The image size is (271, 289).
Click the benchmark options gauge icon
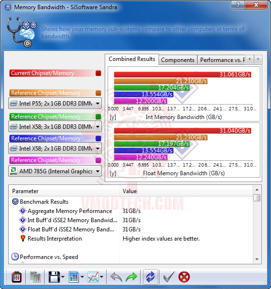click(16, 277)
